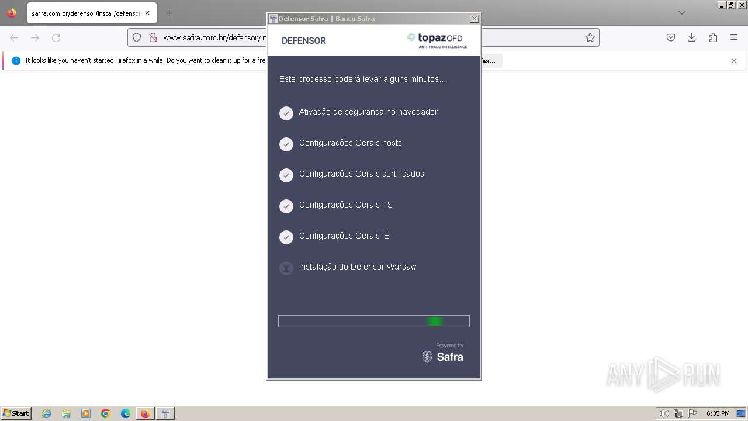Click 'Configurações Gerais certificados' text

click(x=362, y=174)
